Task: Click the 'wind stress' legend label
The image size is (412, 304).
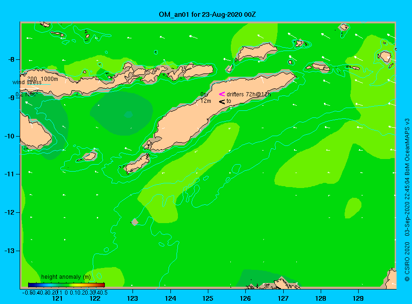Action: (27, 82)
